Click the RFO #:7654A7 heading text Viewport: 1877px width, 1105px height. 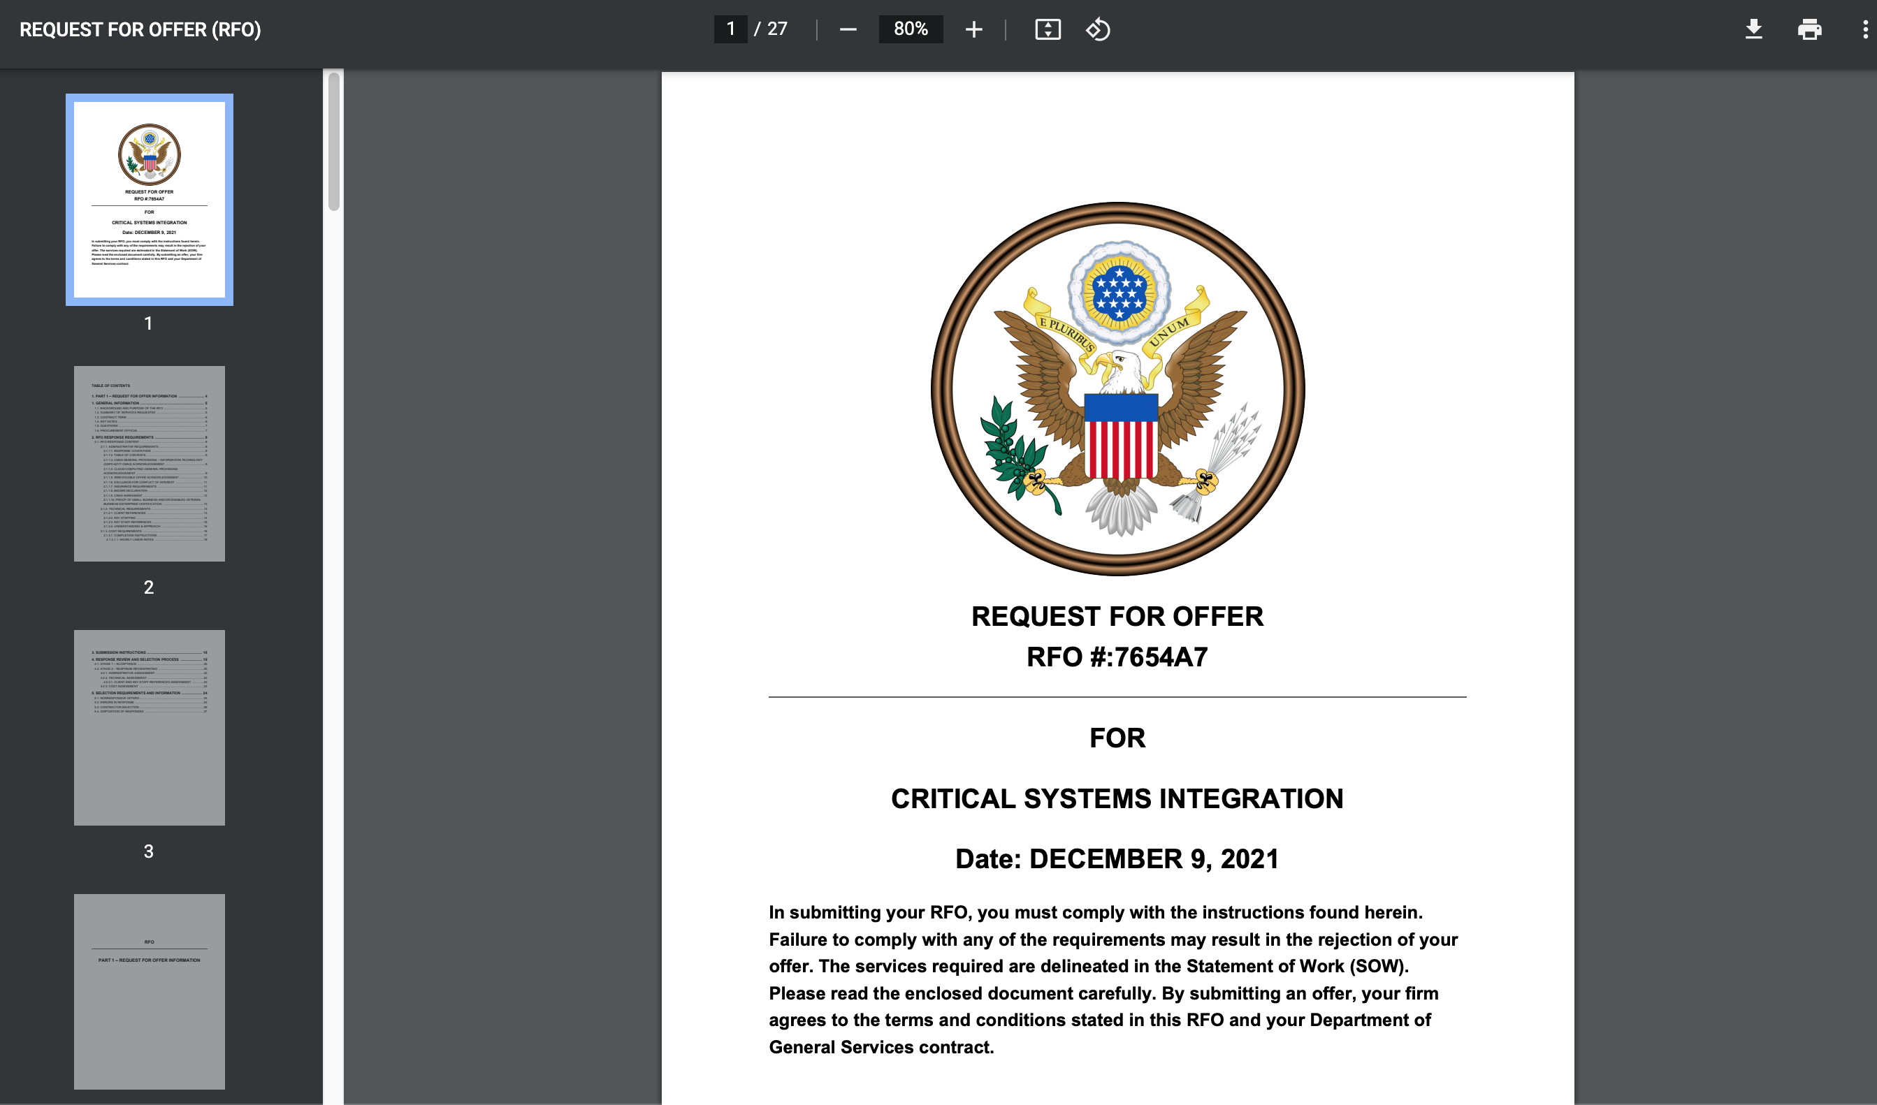coord(1117,657)
